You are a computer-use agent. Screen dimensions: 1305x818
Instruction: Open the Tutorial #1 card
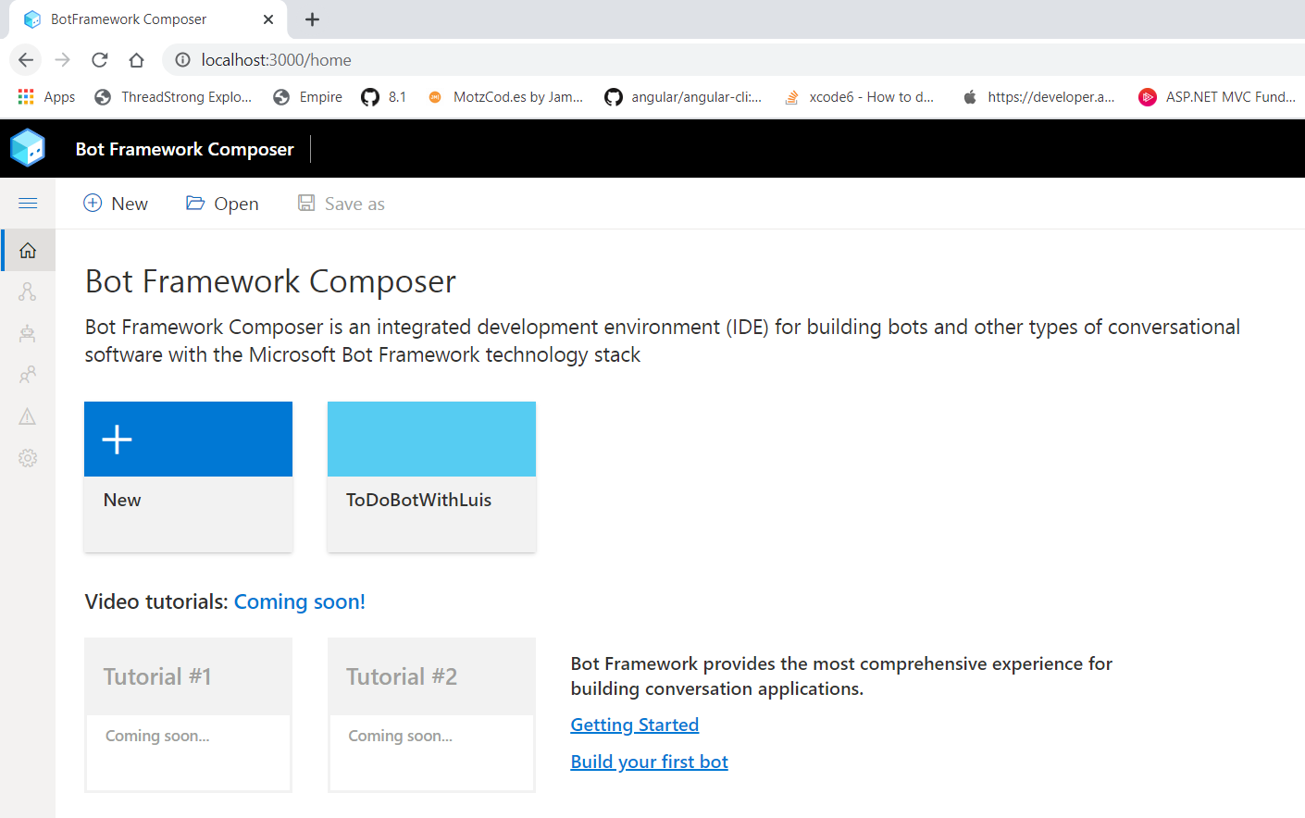click(x=188, y=714)
